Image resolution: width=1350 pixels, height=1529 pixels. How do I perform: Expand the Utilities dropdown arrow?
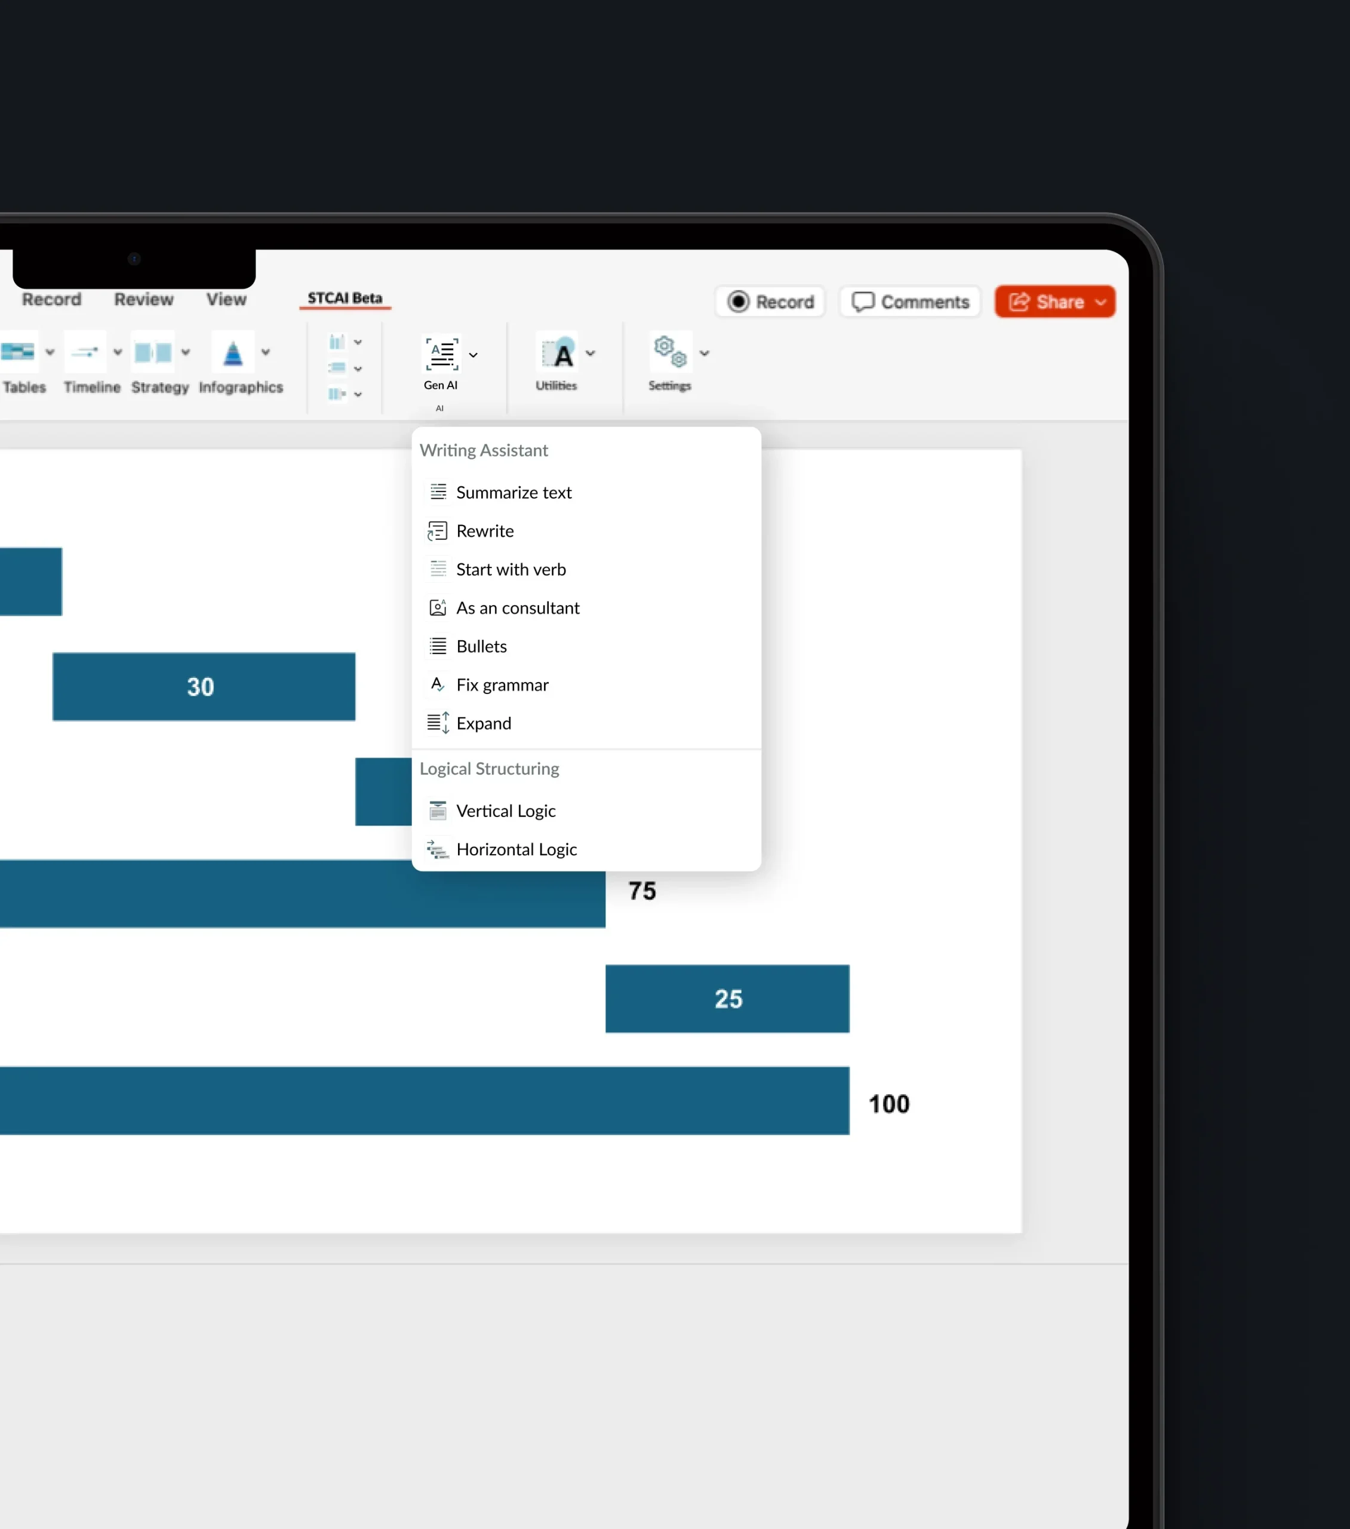click(591, 353)
